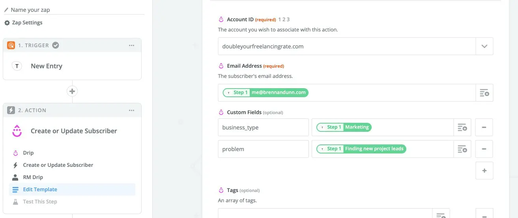Click the Email Address input field
This screenshot has width=518, height=218.
[347, 93]
